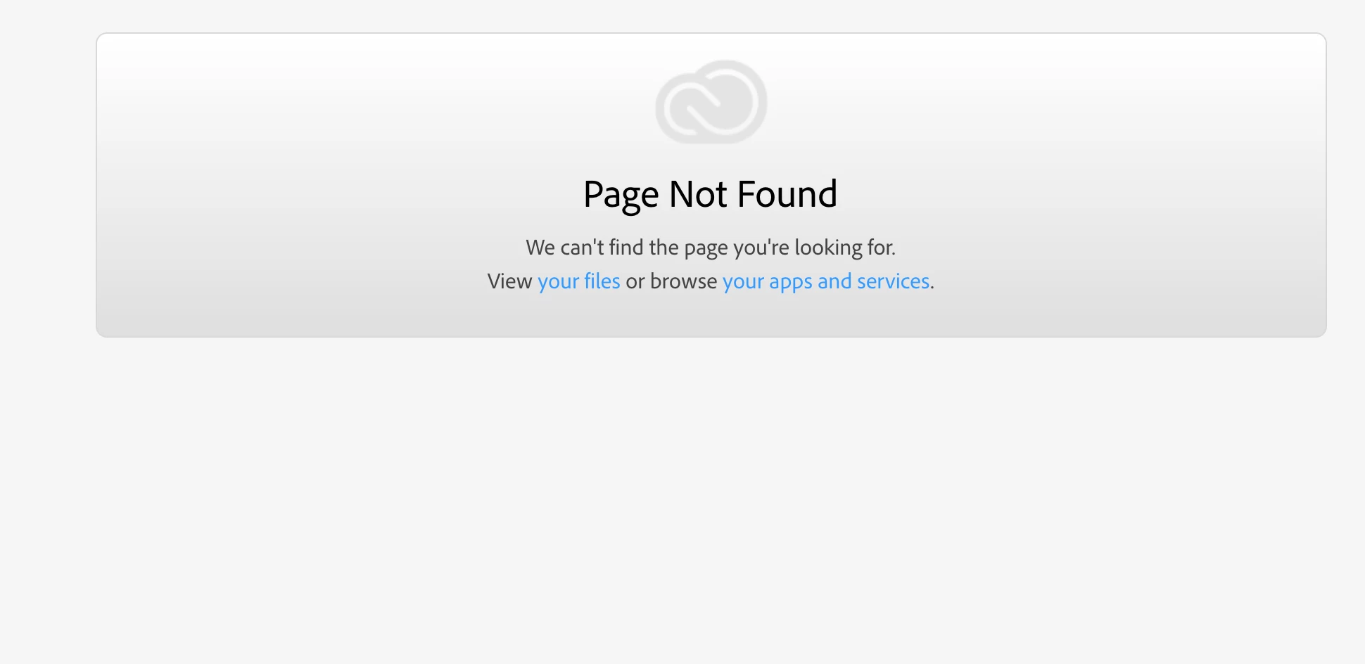
Task: Click the word 'page' in the description sentence
Action: point(706,249)
